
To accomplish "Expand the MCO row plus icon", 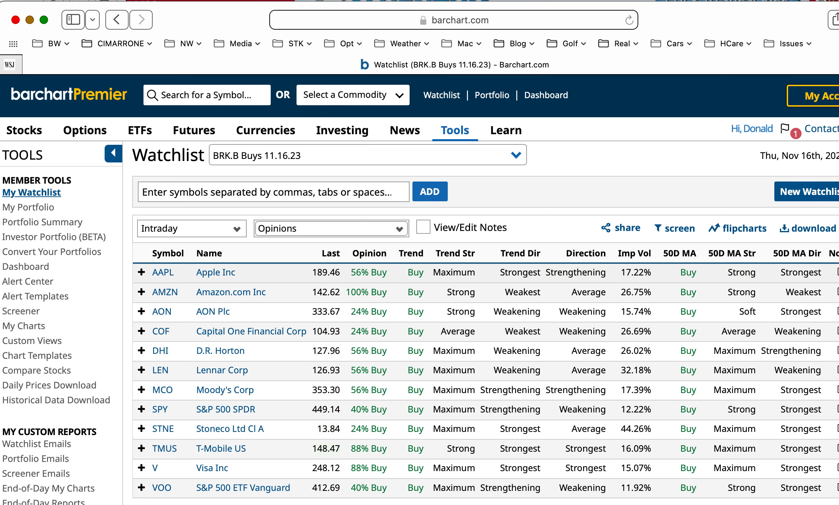I will point(141,390).
